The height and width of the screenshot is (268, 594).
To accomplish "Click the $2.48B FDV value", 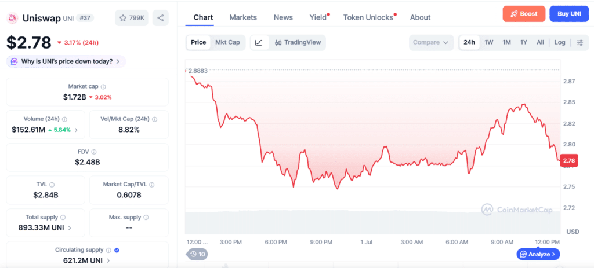I will 88,163.
